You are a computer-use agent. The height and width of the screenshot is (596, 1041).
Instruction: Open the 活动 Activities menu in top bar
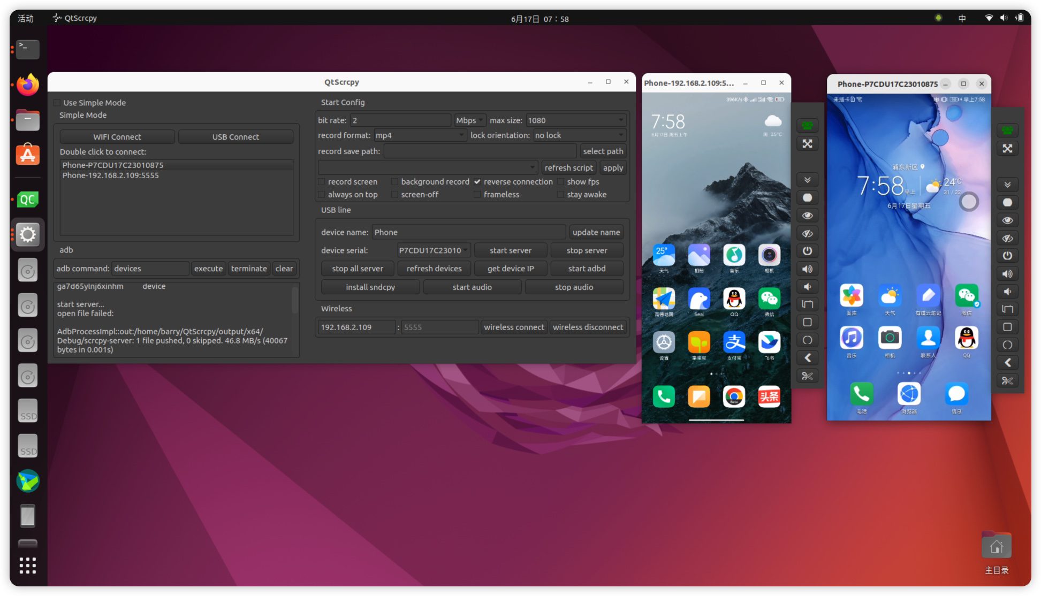pos(25,18)
